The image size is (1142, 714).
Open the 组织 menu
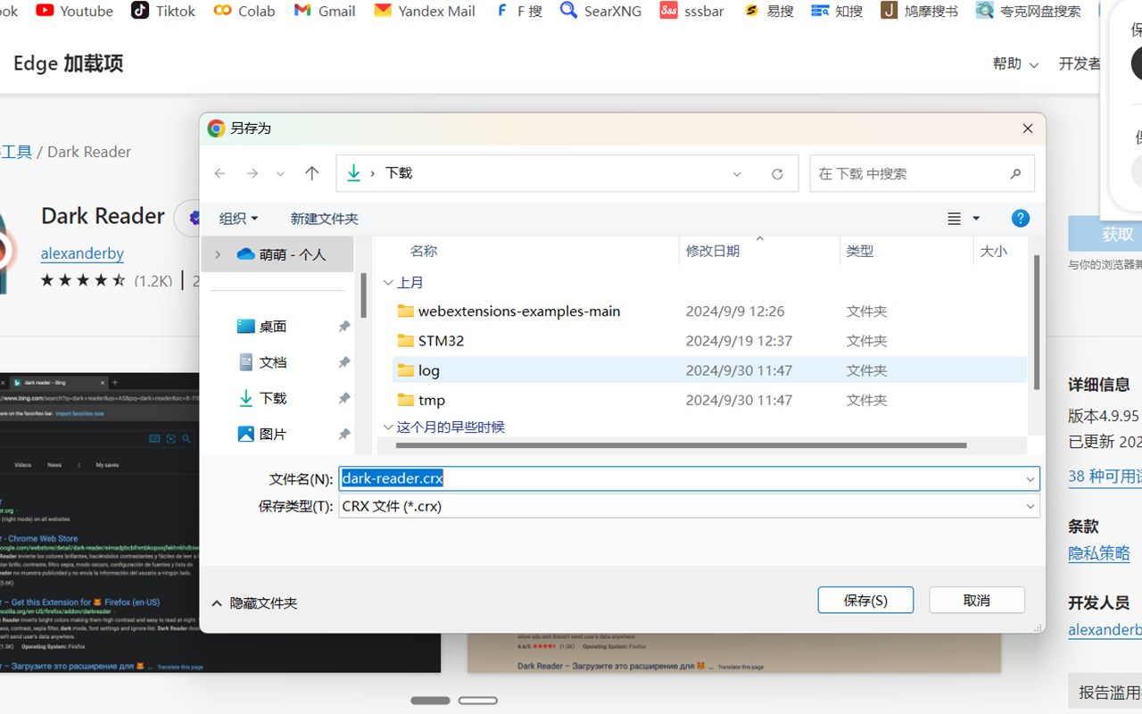click(238, 219)
